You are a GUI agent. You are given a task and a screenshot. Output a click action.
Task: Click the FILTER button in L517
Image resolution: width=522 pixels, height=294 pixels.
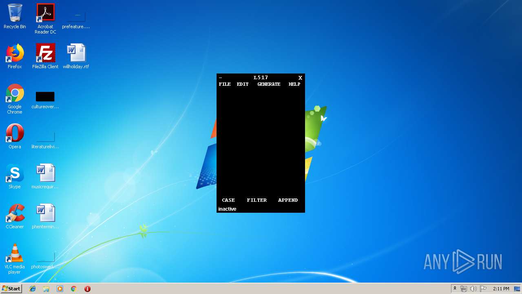pyautogui.click(x=257, y=200)
